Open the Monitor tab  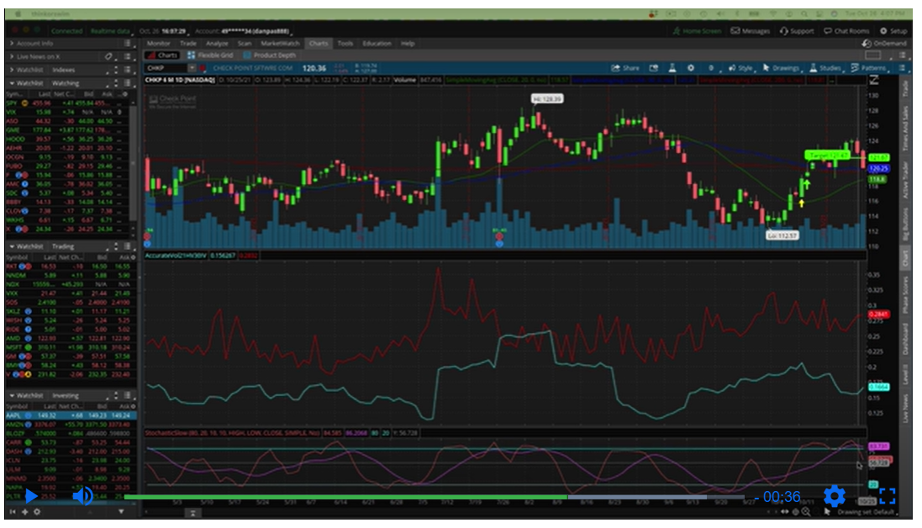point(158,44)
